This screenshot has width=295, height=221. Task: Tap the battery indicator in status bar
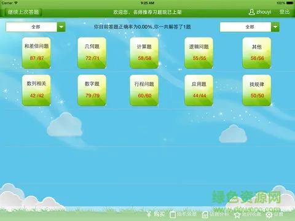[x=289, y=3]
